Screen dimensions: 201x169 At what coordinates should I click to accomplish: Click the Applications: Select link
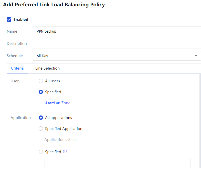61,140
